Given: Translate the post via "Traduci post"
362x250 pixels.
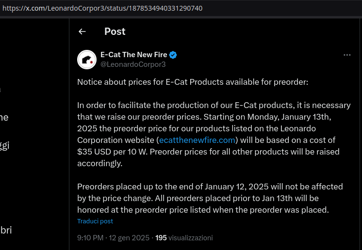Looking at the screenshot, I should (x=95, y=221).
